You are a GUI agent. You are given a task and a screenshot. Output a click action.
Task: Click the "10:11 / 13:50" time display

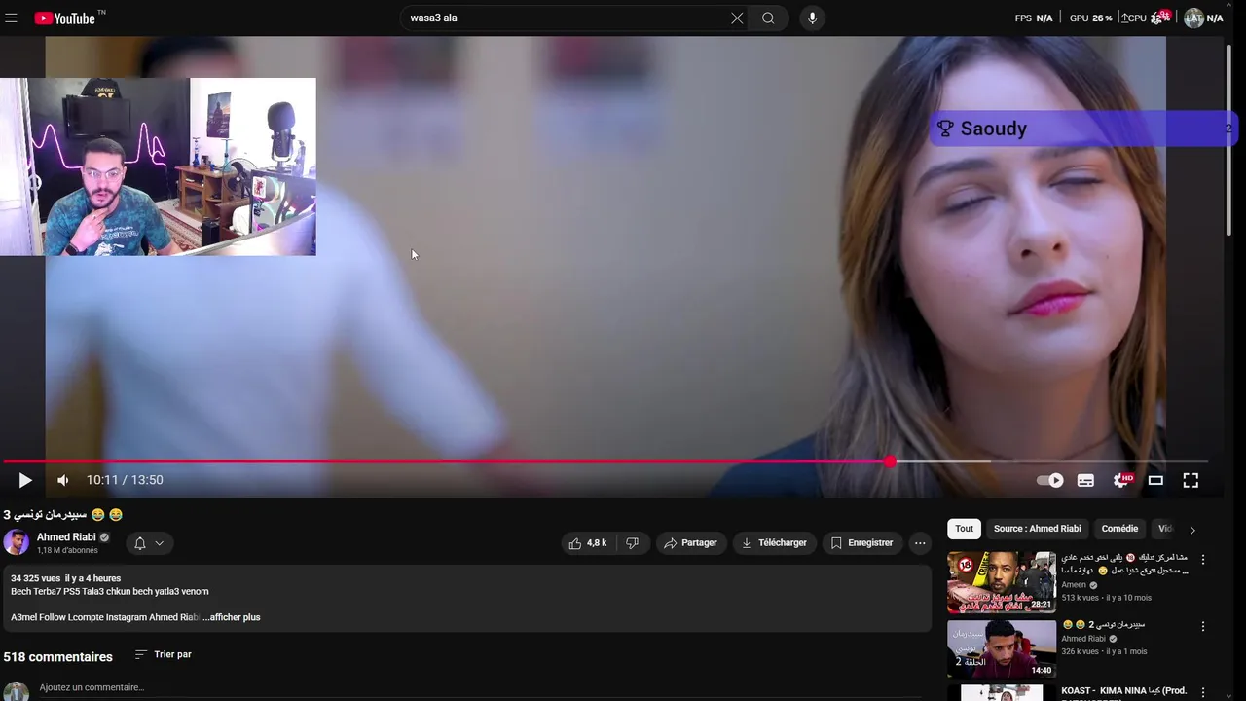125,480
